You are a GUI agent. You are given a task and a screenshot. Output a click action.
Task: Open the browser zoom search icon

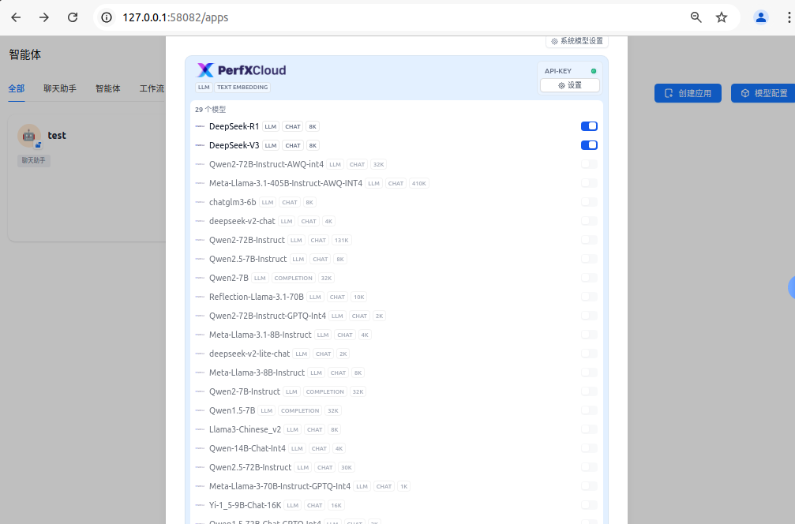click(696, 17)
